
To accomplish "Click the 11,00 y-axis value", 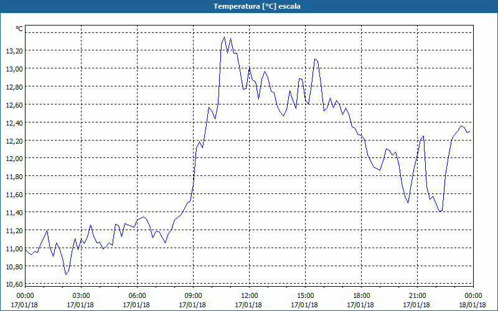I will (x=14, y=248).
